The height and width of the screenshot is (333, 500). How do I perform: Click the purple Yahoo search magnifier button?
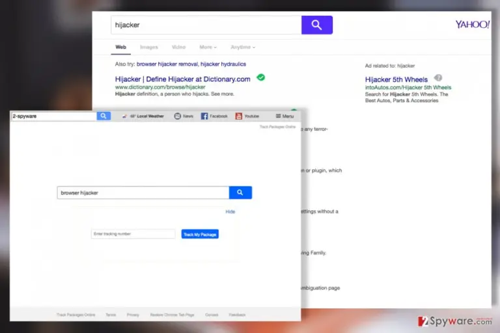(x=316, y=25)
